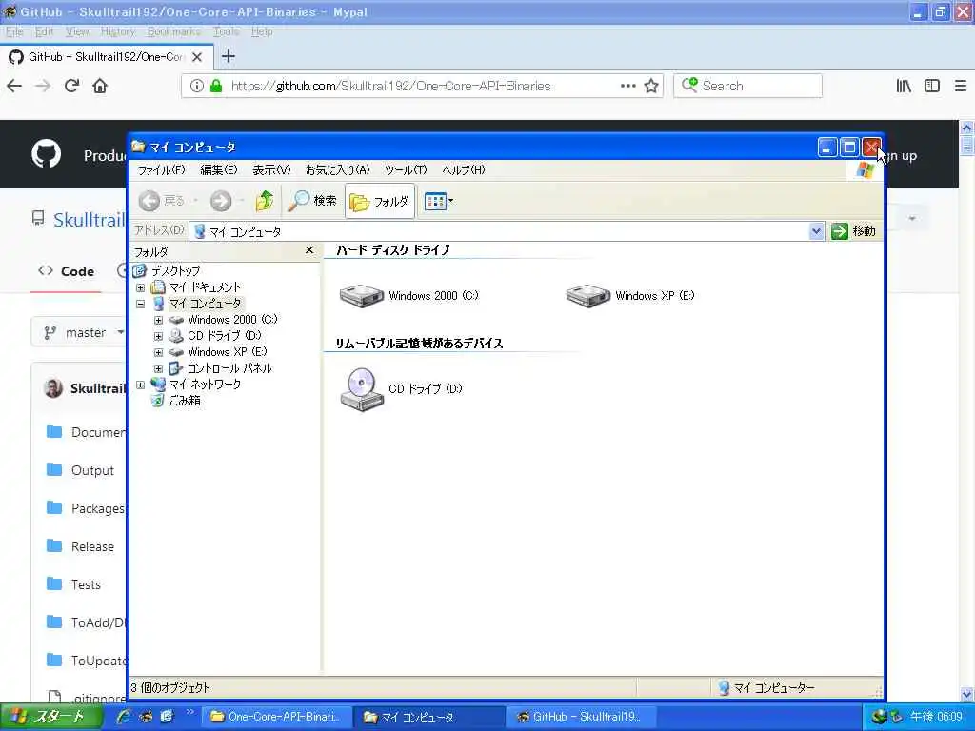Open the Tests folder on GitHub

point(86,584)
